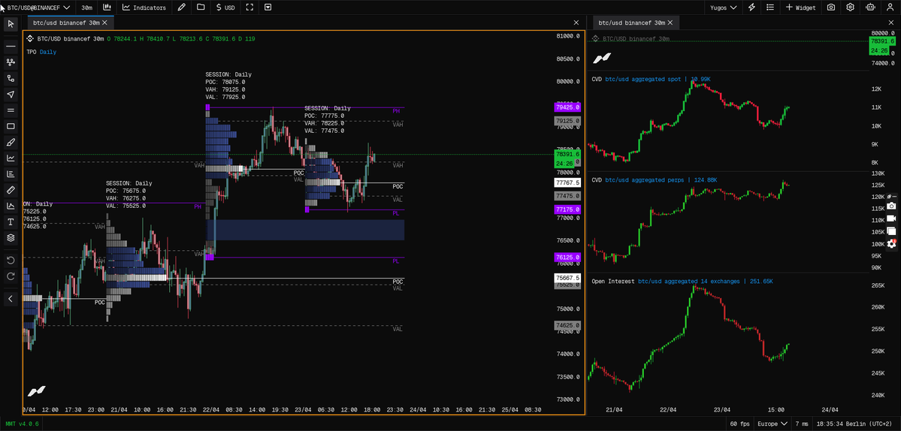Image resolution: width=901 pixels, height=431 pixels.
Task: Redo the last drawing action
Action: [x=11, y=276]
